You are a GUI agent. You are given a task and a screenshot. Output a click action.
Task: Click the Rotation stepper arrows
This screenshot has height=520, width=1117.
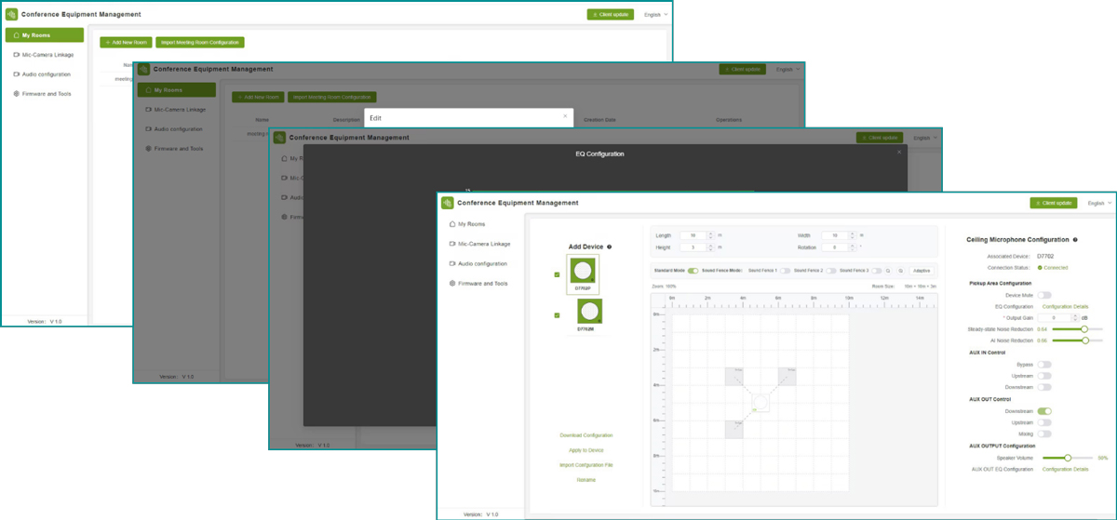click(853, 247)
